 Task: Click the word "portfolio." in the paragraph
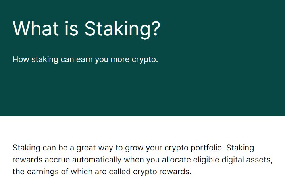coord(207,148)
